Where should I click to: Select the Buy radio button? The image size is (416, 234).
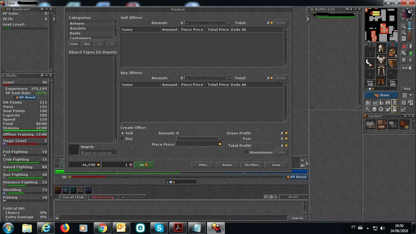122,139
